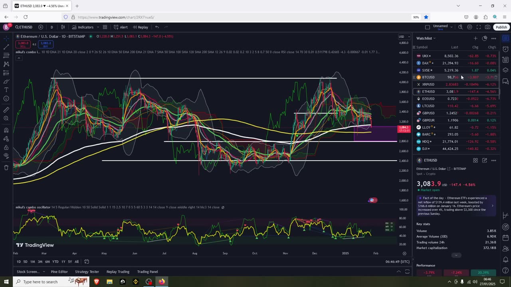Open the go to date calendar icon

87,261
